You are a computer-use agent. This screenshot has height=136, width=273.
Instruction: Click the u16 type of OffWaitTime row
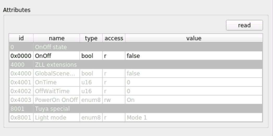coord(91,91)
